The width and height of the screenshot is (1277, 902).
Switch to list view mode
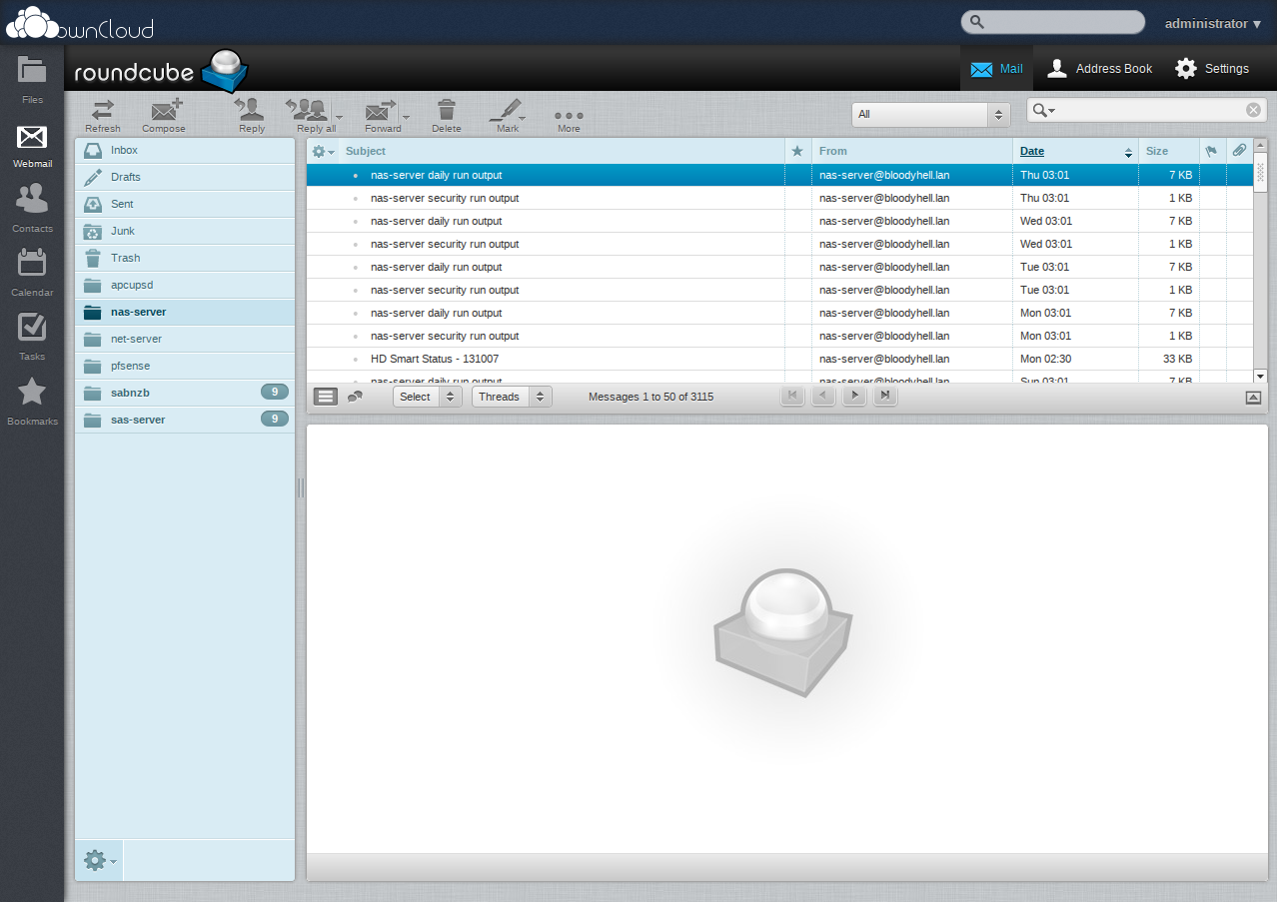(x=326, y=397)
